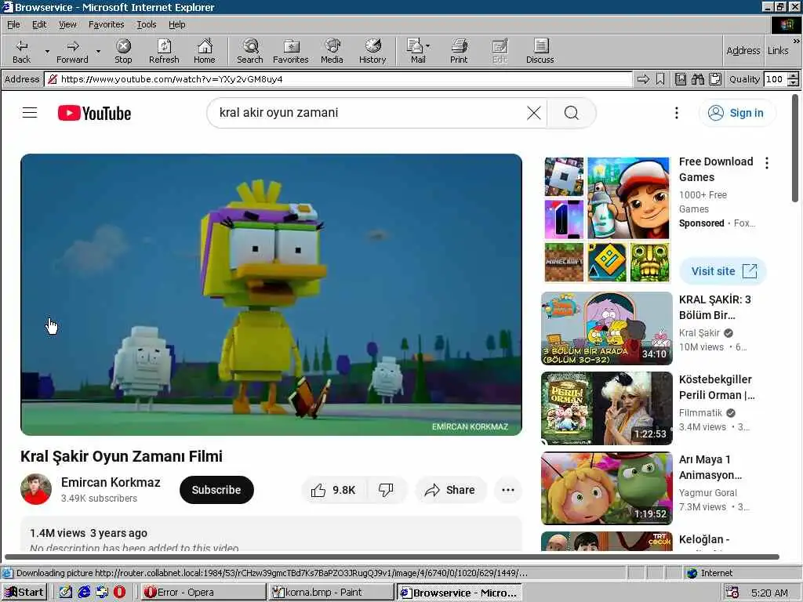Click the clipboard icon in Browservice bar
This screenshot has width=803, height=602.
[x=715, y=79]
